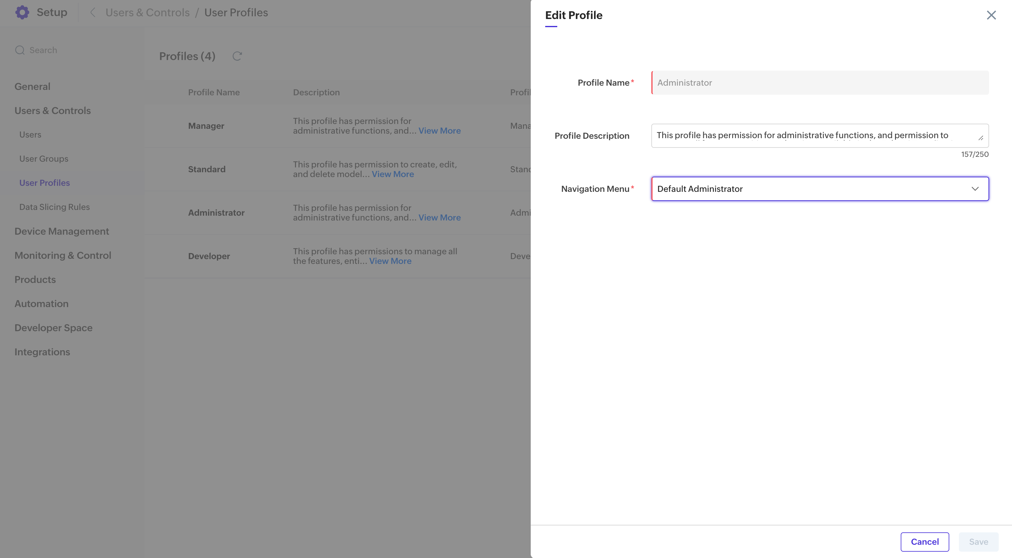Click the Profile Description text area
This screenshot has width=1012, height=558.
coord(809,135)
